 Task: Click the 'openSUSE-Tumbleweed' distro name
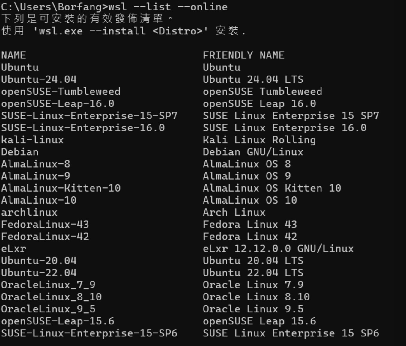pos(61,91)
